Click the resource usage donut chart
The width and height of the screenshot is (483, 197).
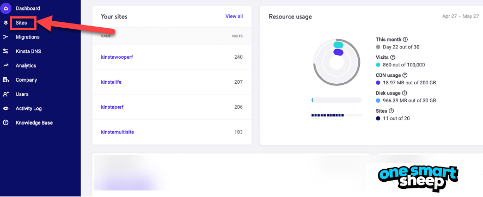(x=337, y=63)
